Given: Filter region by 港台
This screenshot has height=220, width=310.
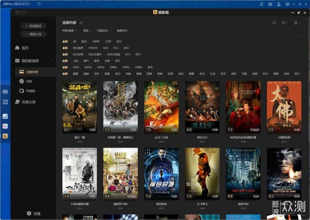Looking at the screenshot, I should (x=86, y=61).
